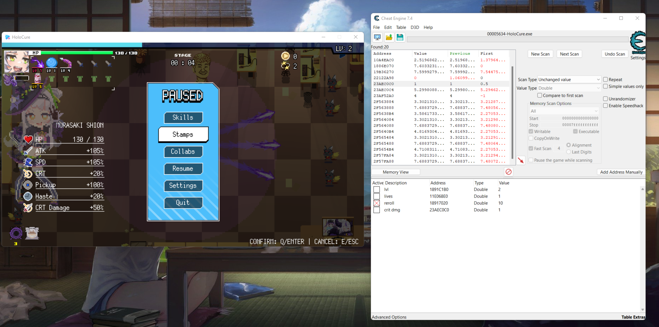Open the File menu
659x327 pixels.
376,27
